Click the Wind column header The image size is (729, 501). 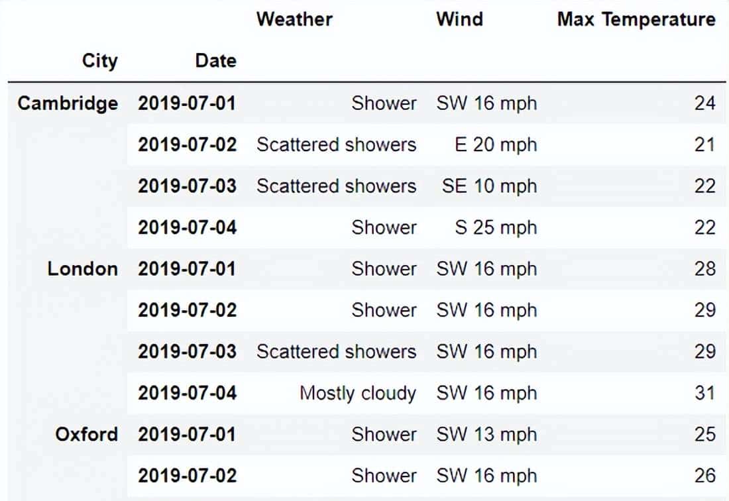[459, 19]
